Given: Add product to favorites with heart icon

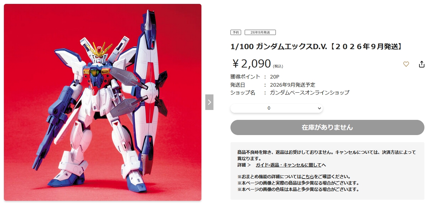Looking at the screenshot, I should 406,64.
